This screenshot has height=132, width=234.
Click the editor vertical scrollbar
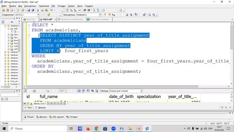coord(231,37)
